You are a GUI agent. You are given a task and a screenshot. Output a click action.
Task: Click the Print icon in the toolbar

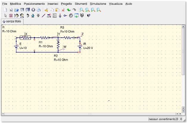[x=39, y=10]
